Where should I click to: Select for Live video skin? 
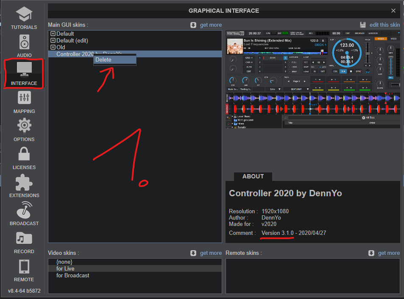coord(135,268)
